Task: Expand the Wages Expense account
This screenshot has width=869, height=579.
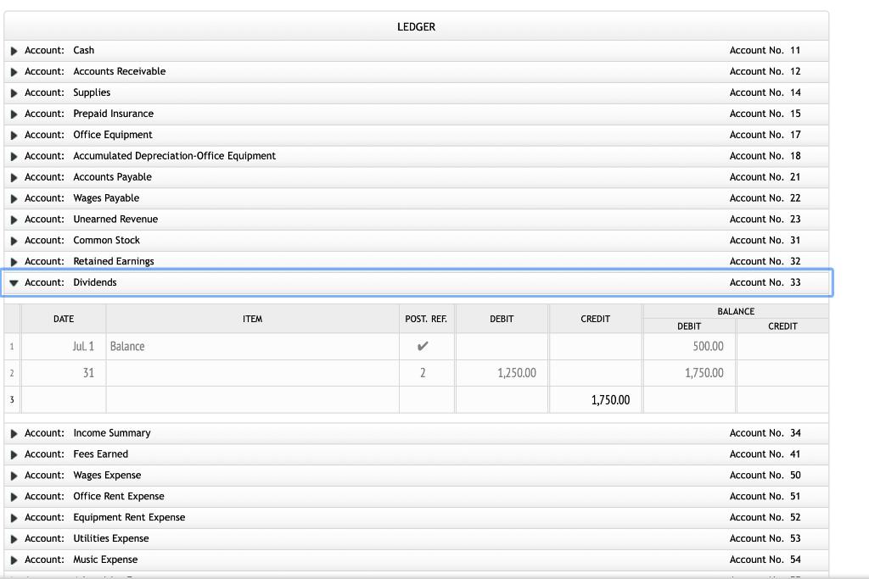Action: (x=14, y=475)
